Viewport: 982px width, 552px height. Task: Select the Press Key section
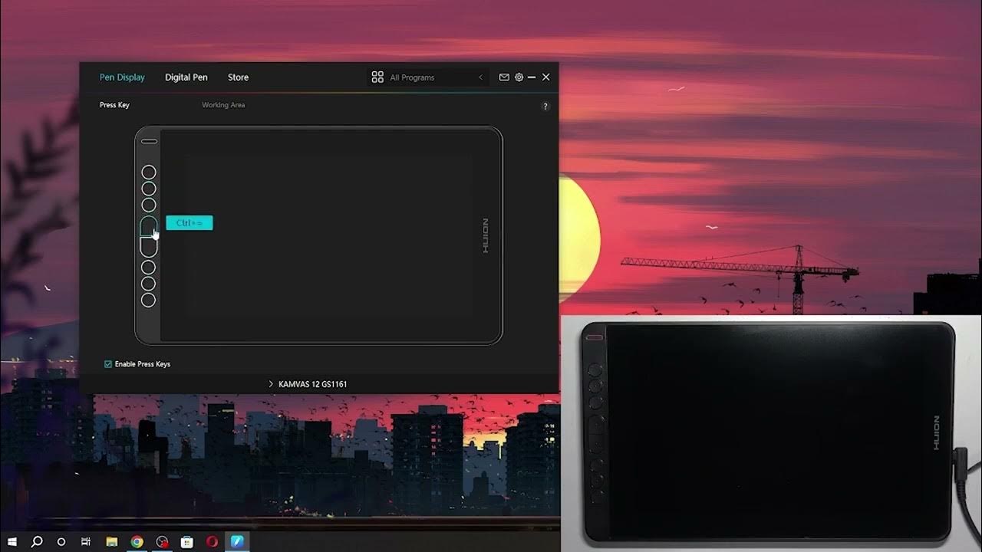[x=114, y=105]
